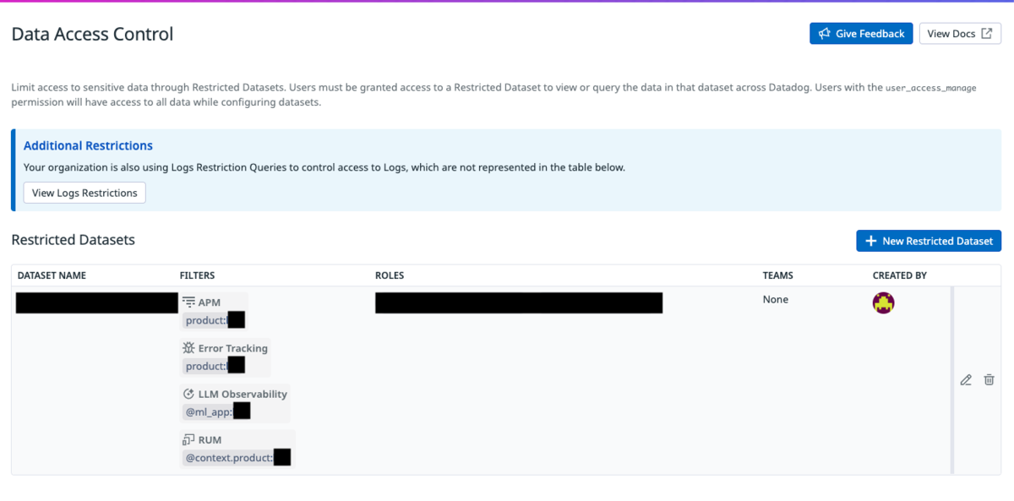Click the Created By column header
The height and width of the screenshot is (501, 1014).
click(900, 275)
